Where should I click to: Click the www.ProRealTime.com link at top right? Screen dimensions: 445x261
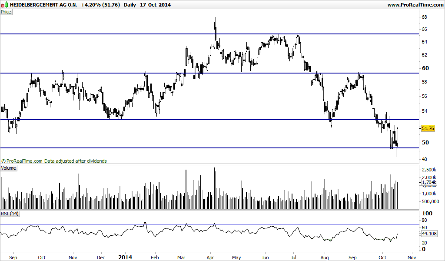415,5
